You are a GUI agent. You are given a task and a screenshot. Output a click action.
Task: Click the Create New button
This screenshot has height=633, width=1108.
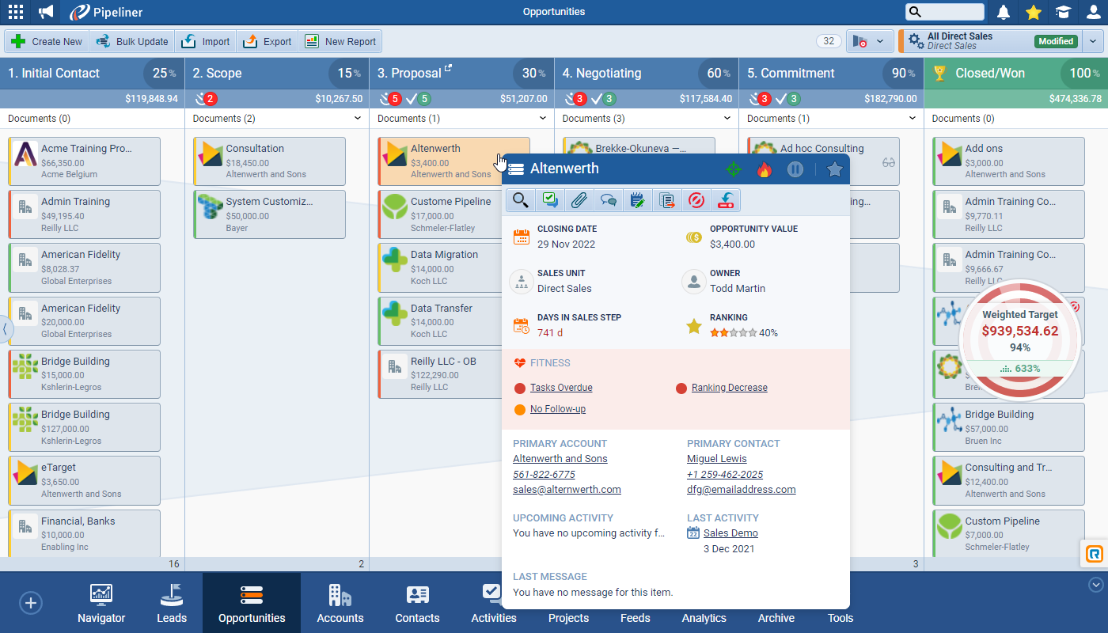pos(47,41)
